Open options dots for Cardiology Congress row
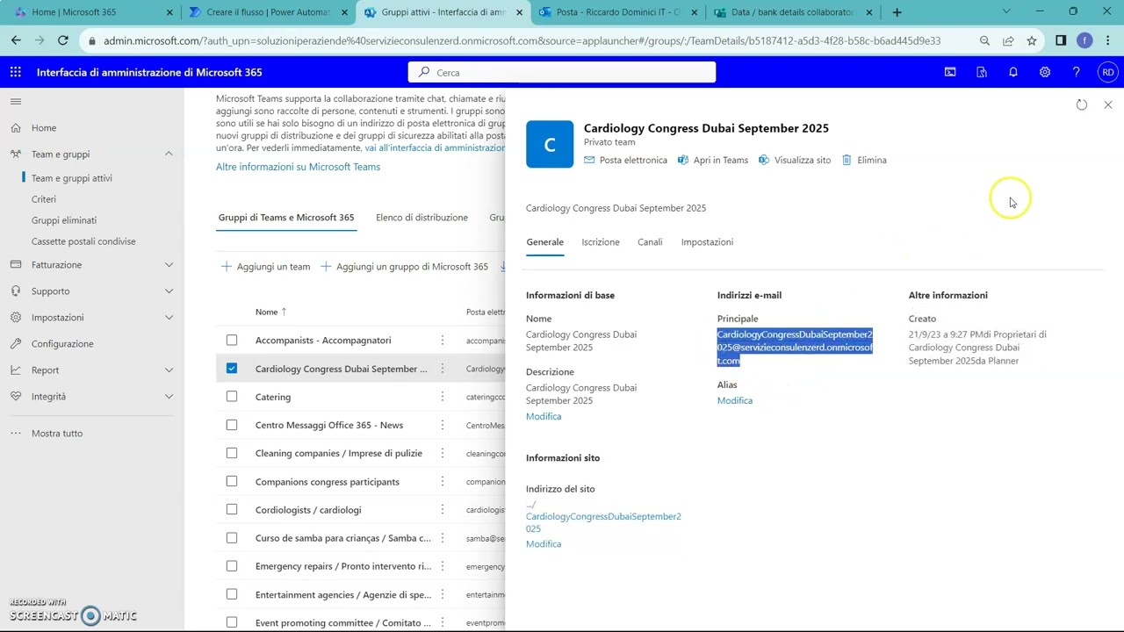The image size is (1124, 632). pyautogui.click(x=443, y=369)
